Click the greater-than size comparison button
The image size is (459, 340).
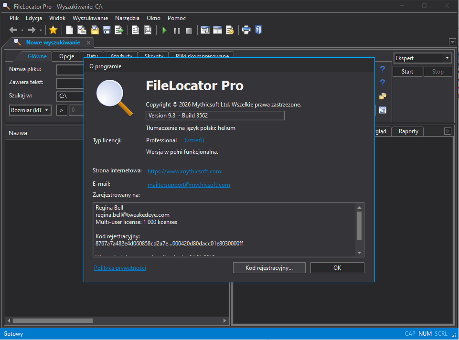pyautogui.click(x=62, y=110)
